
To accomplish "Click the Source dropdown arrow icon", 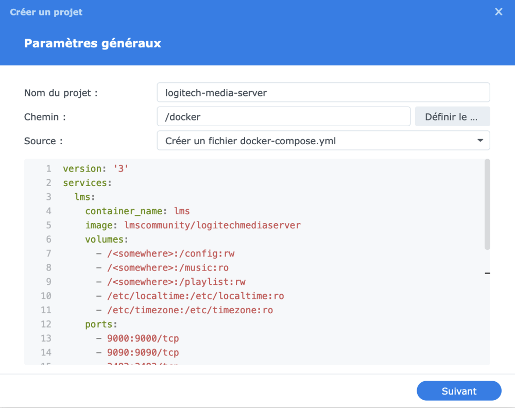I will tap(480, 141).
